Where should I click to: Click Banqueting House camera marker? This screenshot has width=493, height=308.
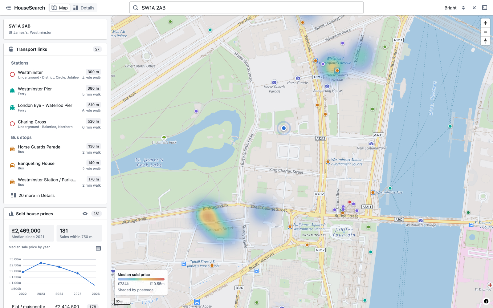(327, 86)
